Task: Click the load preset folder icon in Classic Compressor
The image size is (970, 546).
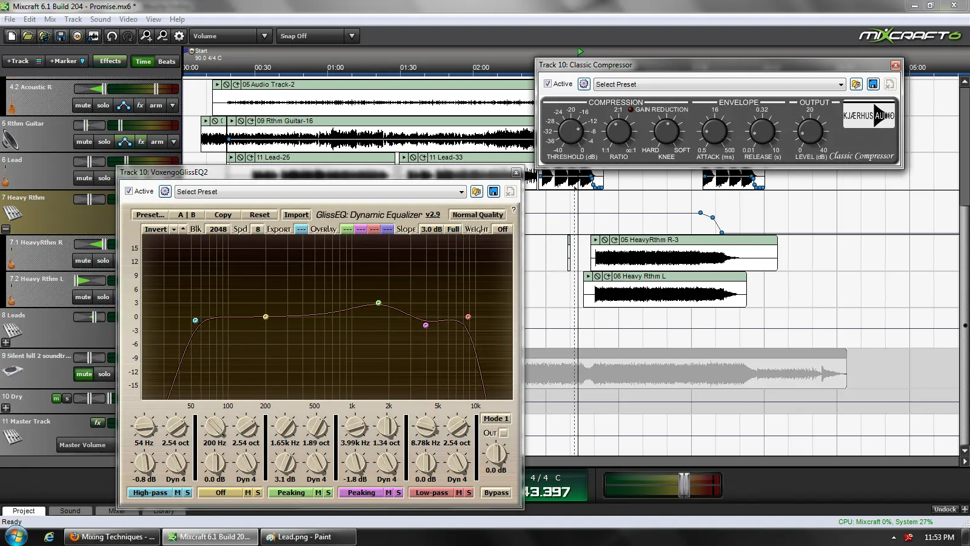Action: 856,84
